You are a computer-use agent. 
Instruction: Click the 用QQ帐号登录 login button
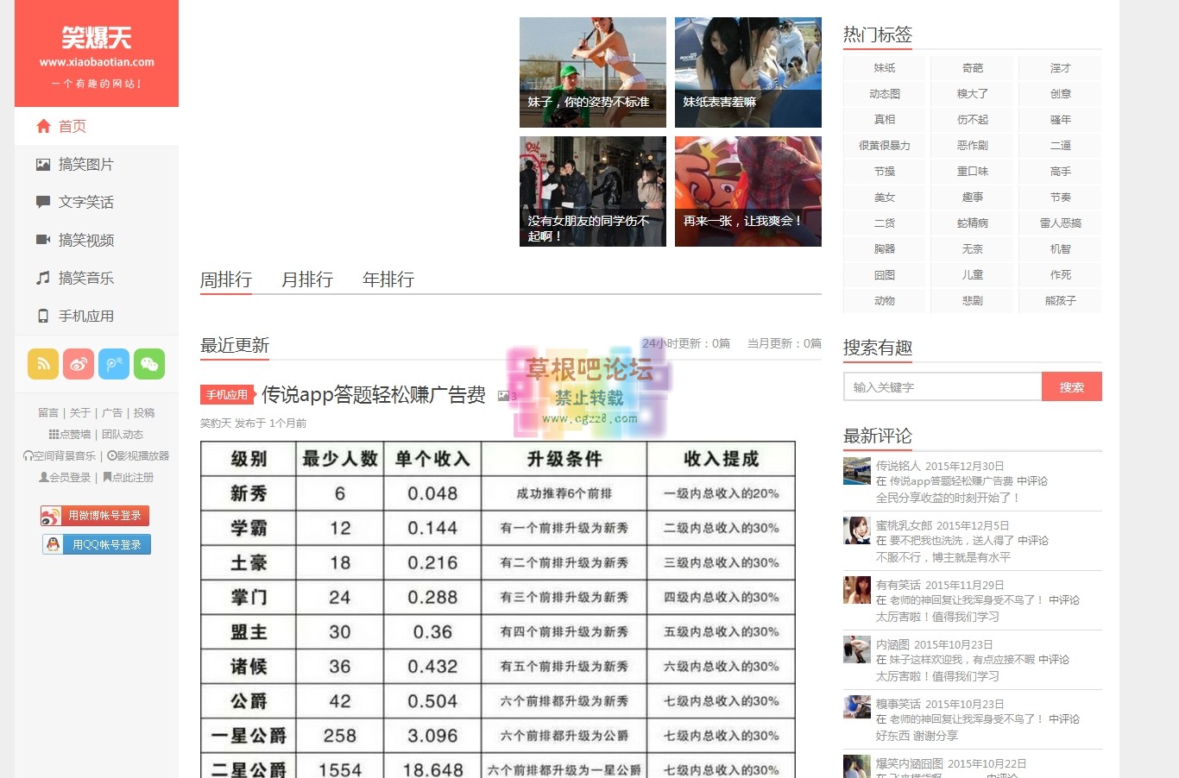pyautogui.click(x=96, y=544)
